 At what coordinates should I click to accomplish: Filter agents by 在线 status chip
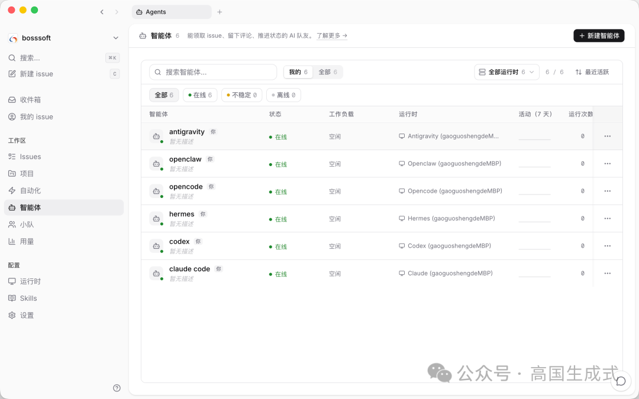[x=200, y=95]
